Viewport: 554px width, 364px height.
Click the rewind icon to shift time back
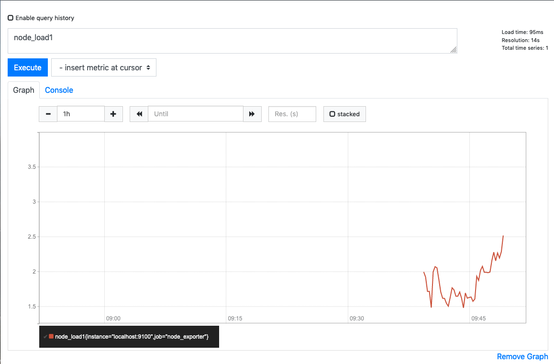coord(139,114)
